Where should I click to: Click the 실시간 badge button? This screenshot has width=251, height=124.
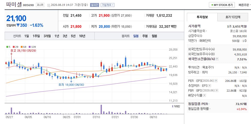pyautogui.click(x=95, y=5)
